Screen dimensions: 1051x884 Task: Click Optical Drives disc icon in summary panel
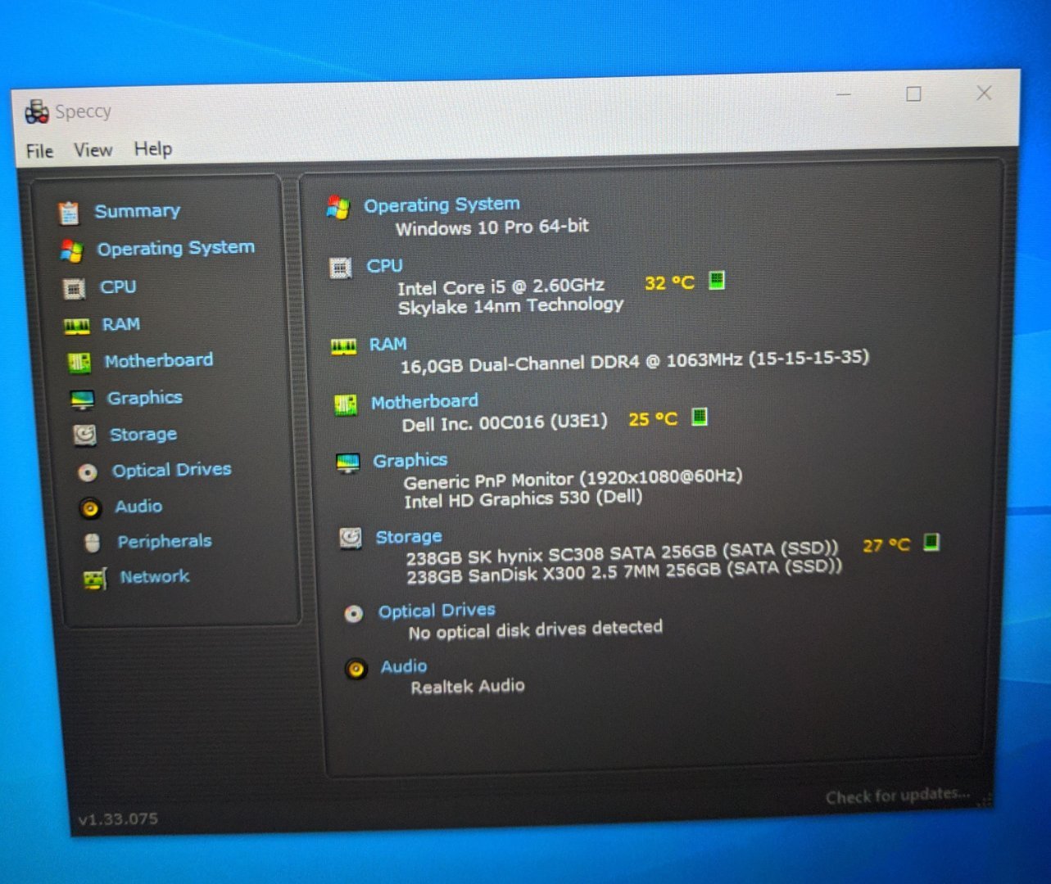coord(353,614)
